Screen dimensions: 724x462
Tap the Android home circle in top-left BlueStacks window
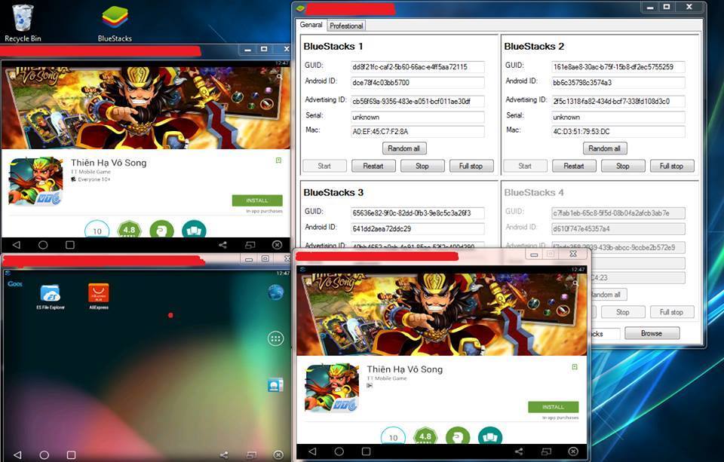coord(43,245)
